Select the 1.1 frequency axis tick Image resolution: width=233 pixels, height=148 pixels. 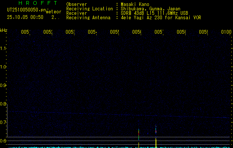[4, 48]
